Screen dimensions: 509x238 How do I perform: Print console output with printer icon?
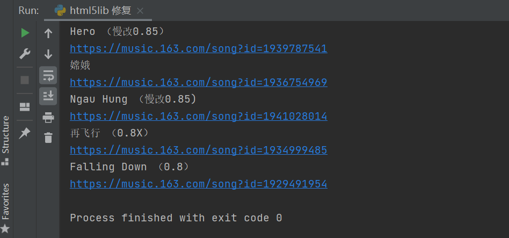48,117
